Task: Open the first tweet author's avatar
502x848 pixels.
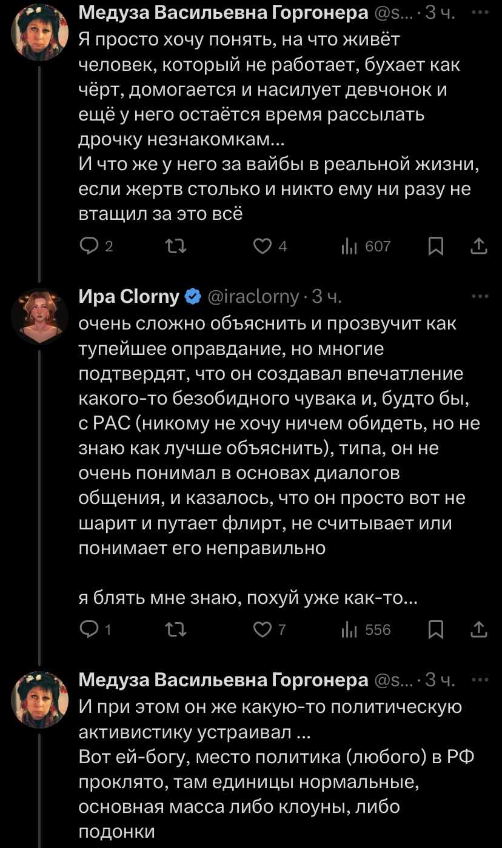Action: point(39,32)
